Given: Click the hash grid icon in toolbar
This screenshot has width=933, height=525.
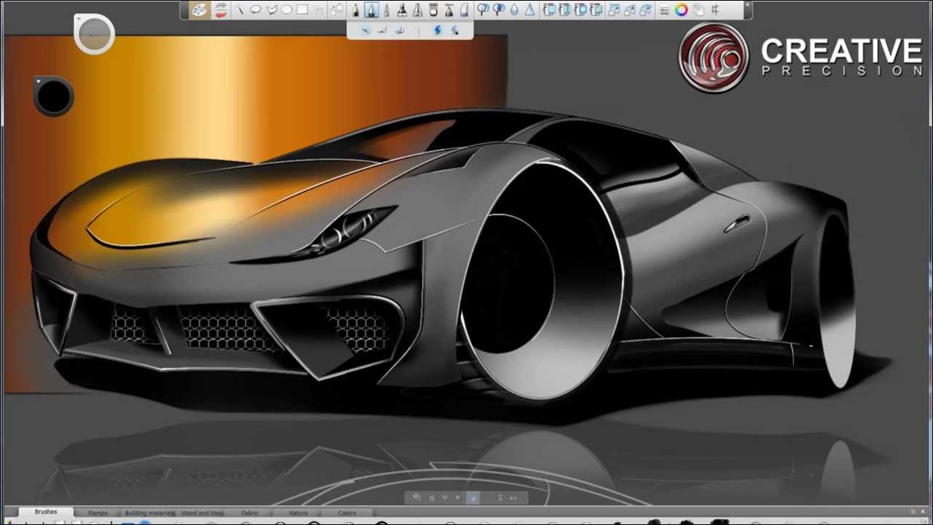Looking at the screenshot, I should click(x=715, y=10).
